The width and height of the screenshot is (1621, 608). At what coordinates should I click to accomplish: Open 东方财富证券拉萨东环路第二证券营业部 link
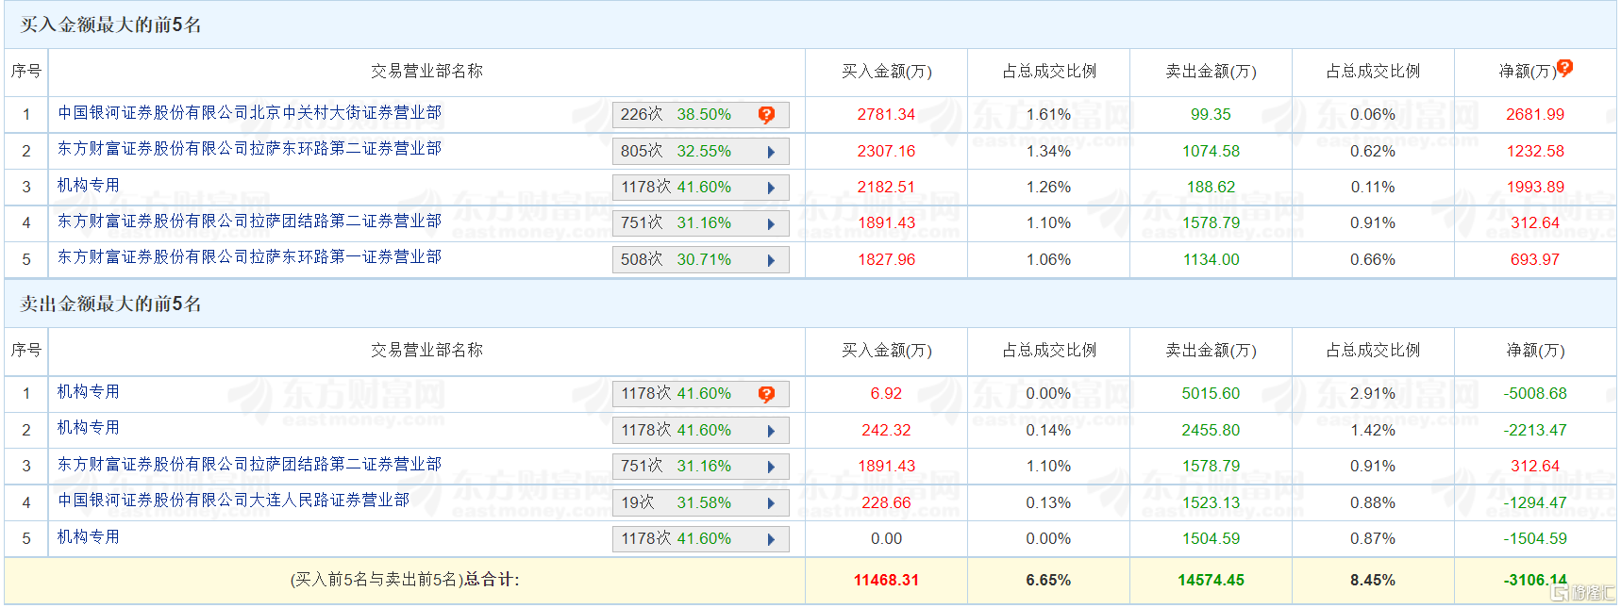(x=249, y=149)
